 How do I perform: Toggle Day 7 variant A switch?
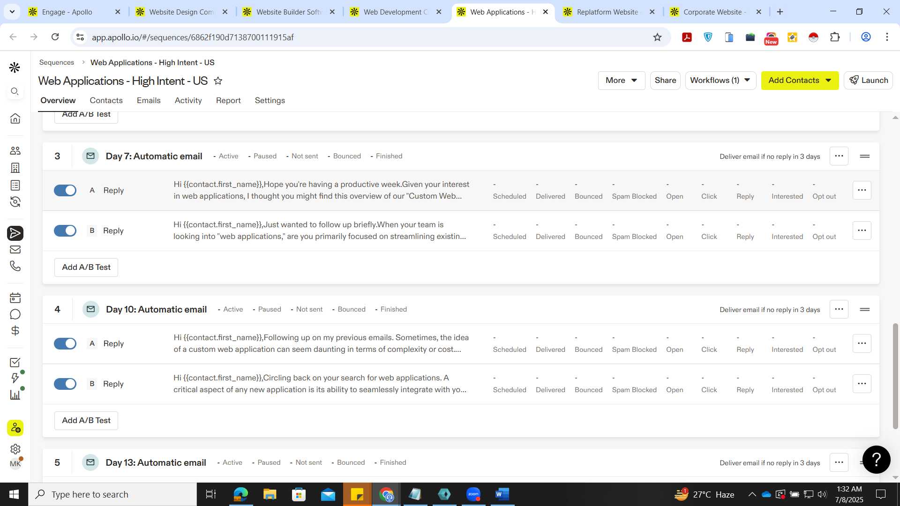tap(65, 190)
